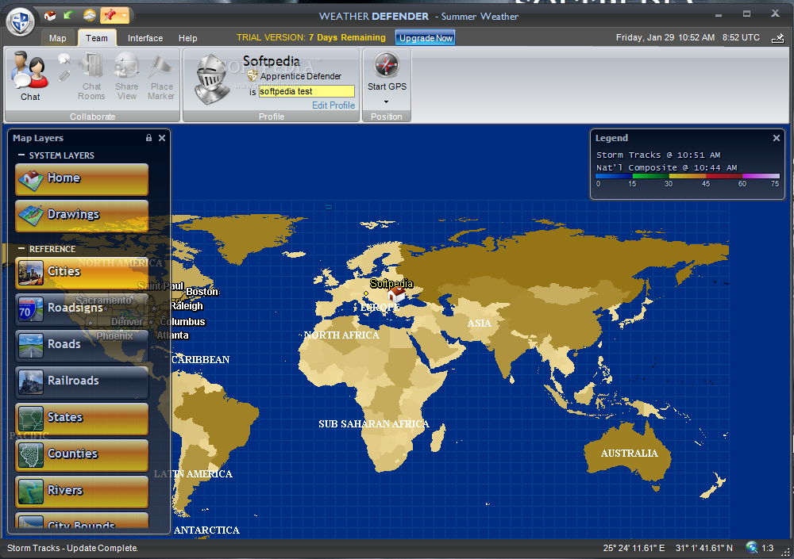
Task: Click the Share View globe icon
Action: pyautogui.click(x=126, y=76)
